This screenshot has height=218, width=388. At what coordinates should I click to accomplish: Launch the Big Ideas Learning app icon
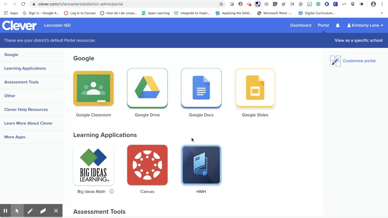(93, 165)
